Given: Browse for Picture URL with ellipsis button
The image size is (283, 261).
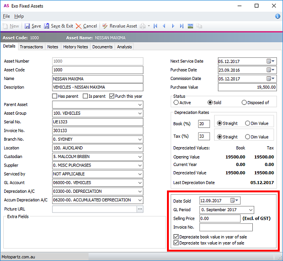Looking at the screenshot, I should (140, 209).
